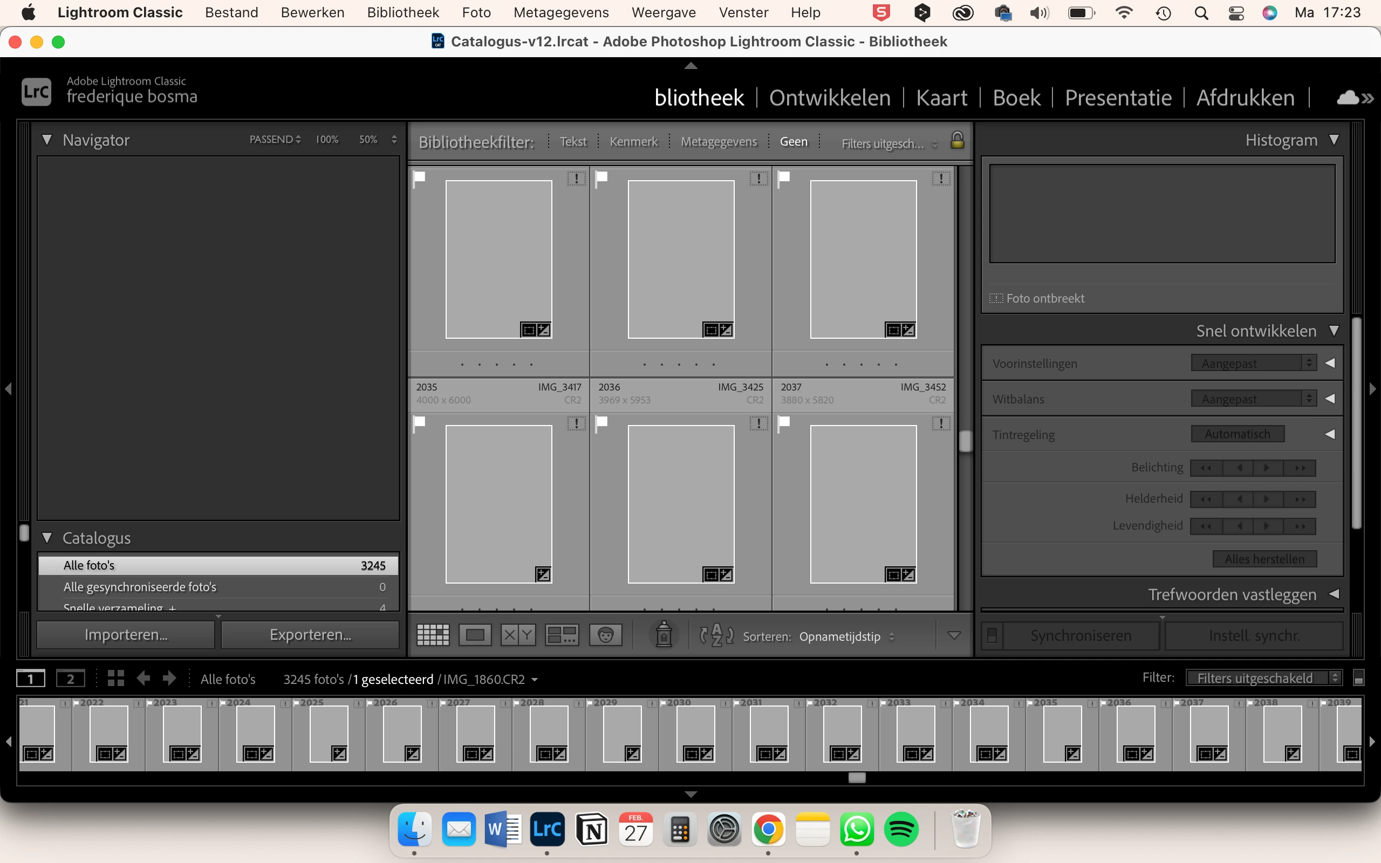1381x863 pixels.
Task: Toggle the flag on photo IMG_3417
Action: (x=420, y=177)
